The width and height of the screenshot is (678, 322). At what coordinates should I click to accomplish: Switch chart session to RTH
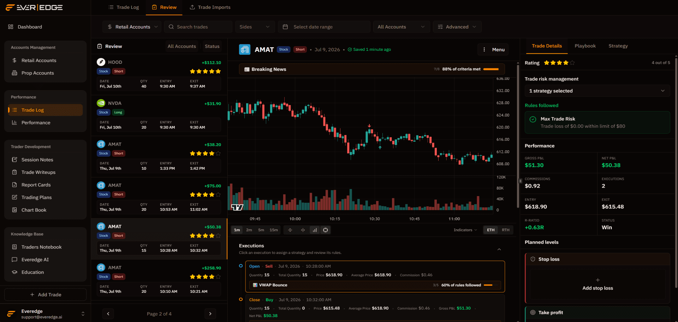(506, 230)
